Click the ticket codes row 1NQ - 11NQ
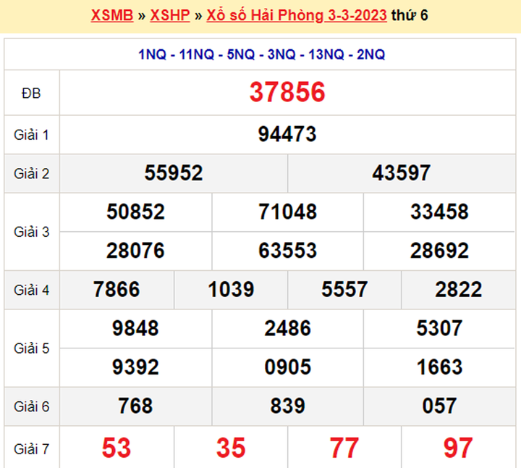Screen dimensions: 521x468 click(x=261, y=54)
